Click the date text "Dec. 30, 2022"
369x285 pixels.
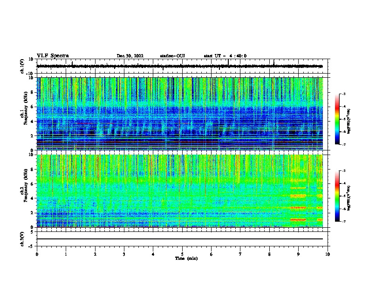tap(130, 56)
